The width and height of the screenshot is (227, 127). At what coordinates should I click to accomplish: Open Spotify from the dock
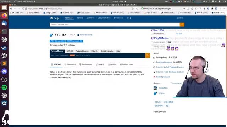coord(4,87)
